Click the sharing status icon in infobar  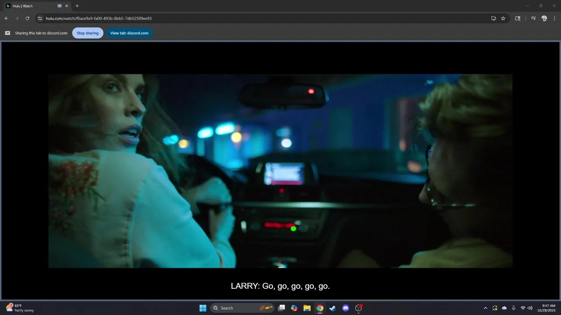click(7, 33)
